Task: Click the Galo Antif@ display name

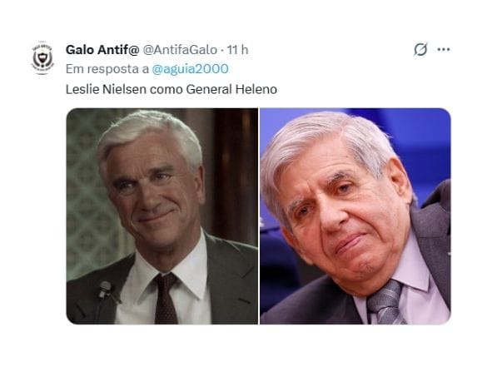Action: 102,50
